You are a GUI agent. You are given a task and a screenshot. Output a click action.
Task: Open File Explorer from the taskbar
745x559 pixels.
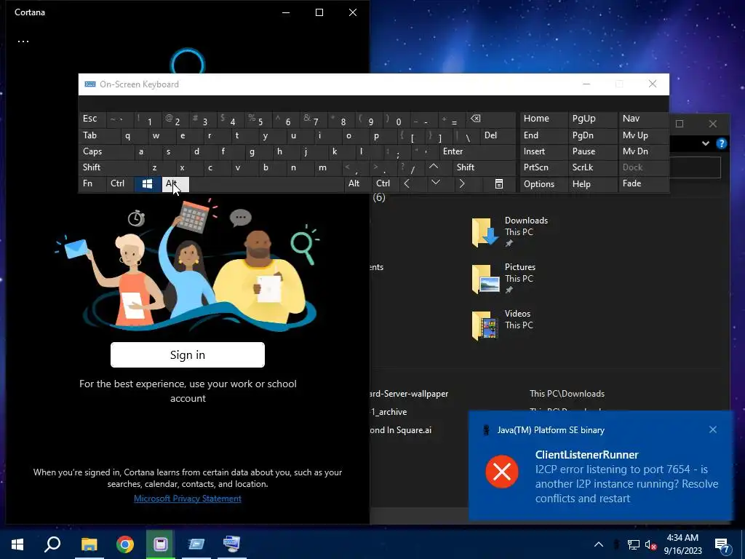[89, 544]
